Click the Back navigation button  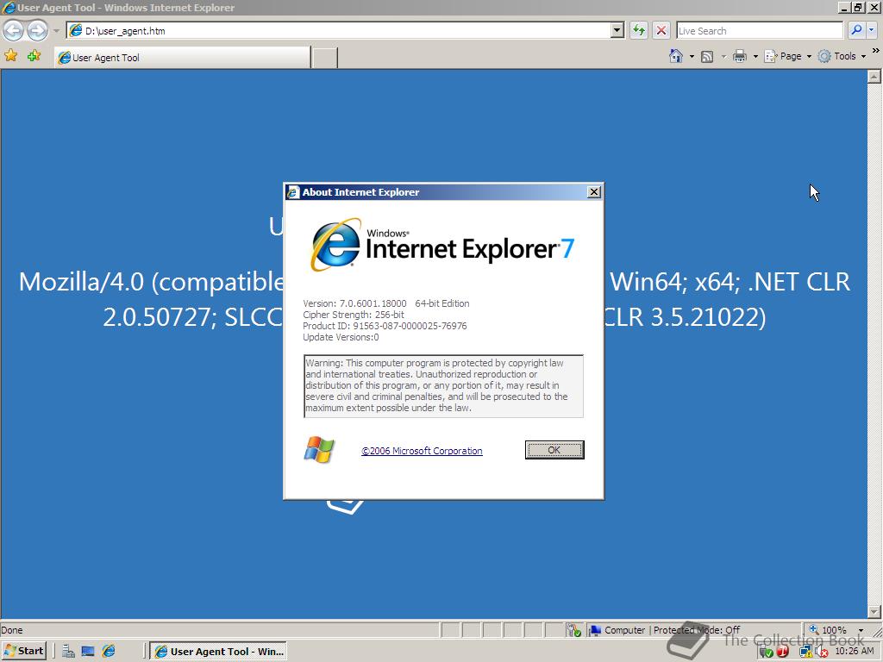[x=14, y=30]
